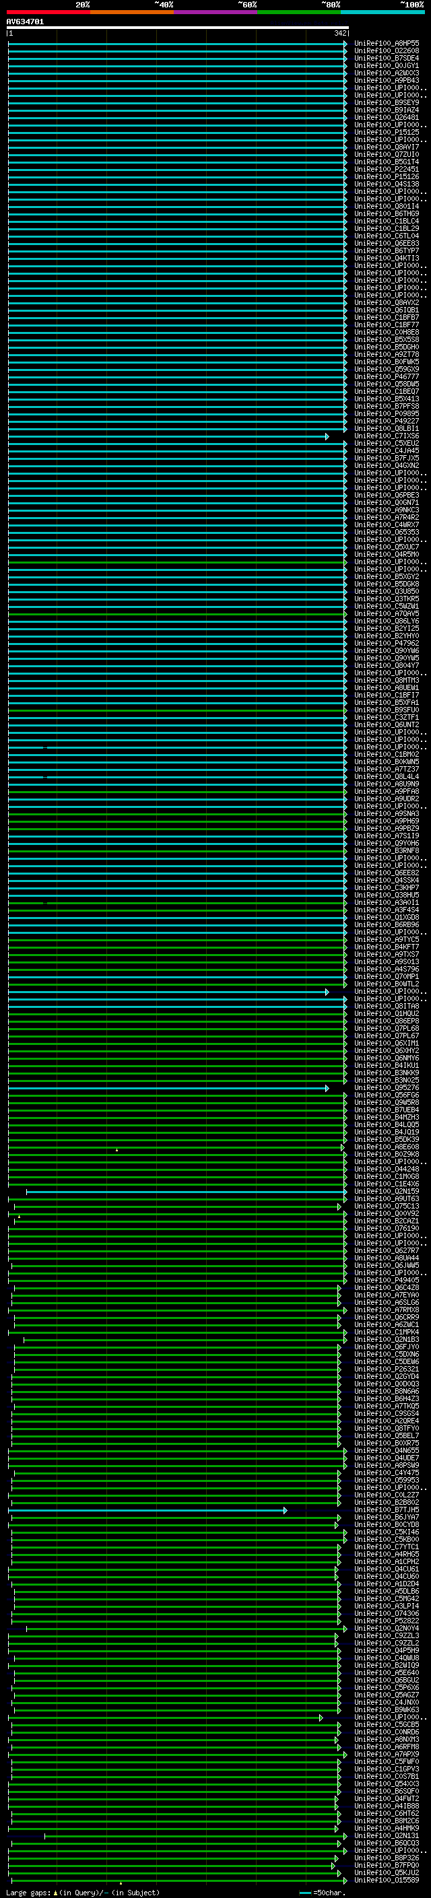Image resolution: width=431 pixels, height=1898 pixels.
Task: Select hit label UniRef100_Q6NMY6
Action: tap(387, 1058)
